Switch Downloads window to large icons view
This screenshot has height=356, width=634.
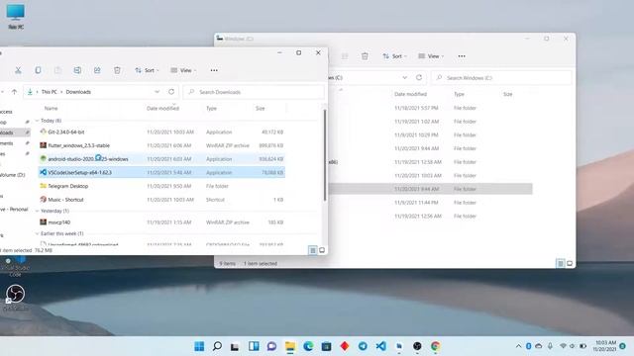[322, 250]
